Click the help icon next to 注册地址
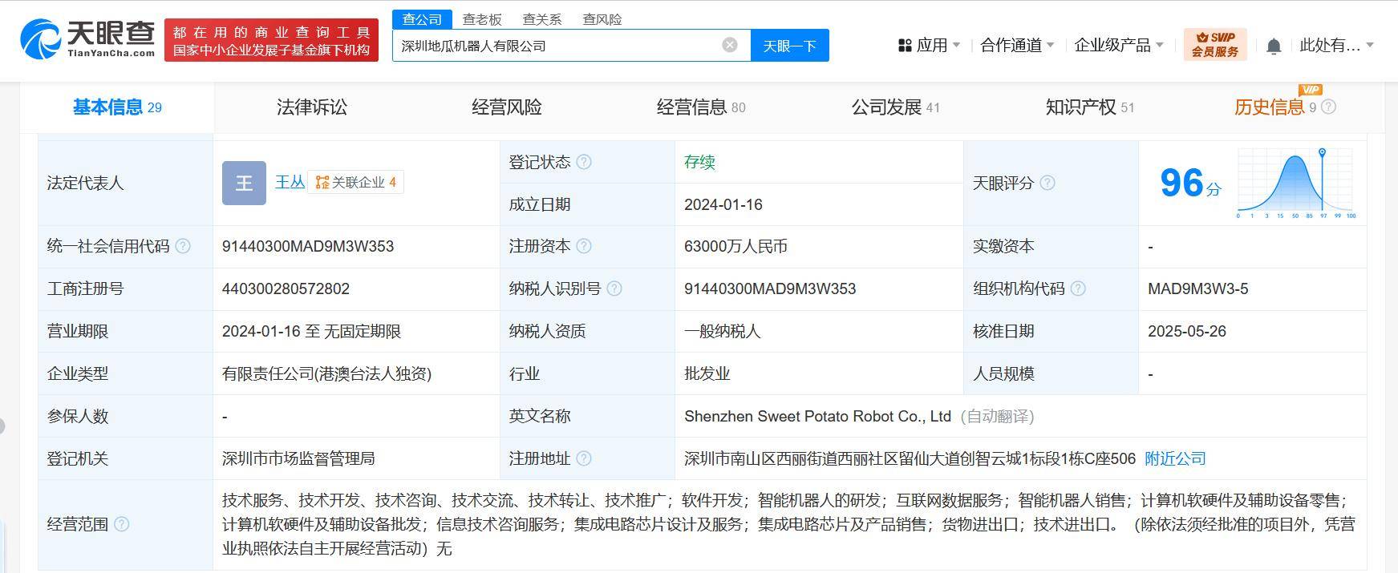Image resolution: width=1398 pixels, height=573 pixels. pyautogui.click(x=584, y=458)
